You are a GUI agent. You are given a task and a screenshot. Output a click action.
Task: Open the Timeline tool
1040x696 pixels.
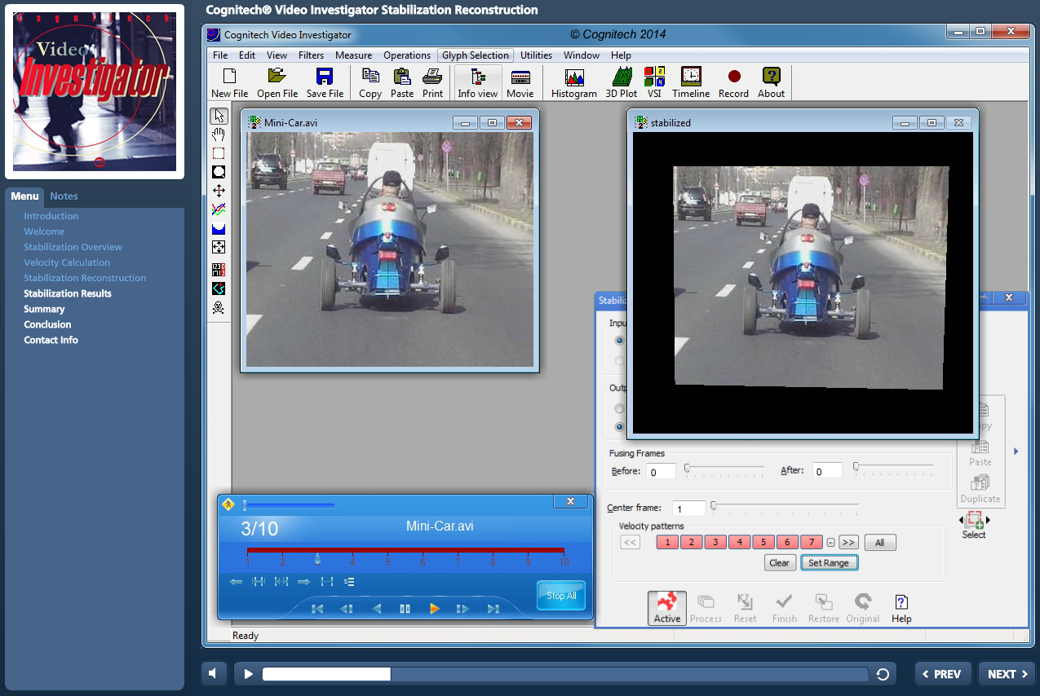click(690, 81)
